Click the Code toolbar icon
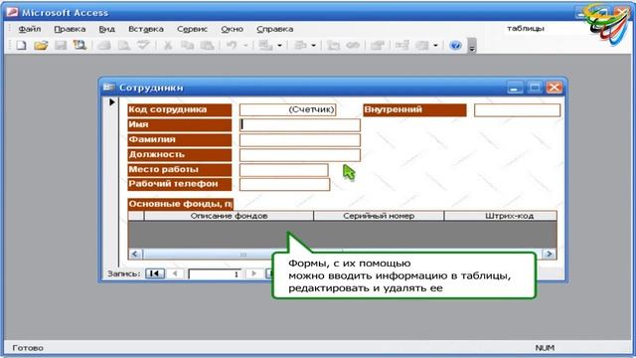This screenshot has height=358, width=636. 334,45
